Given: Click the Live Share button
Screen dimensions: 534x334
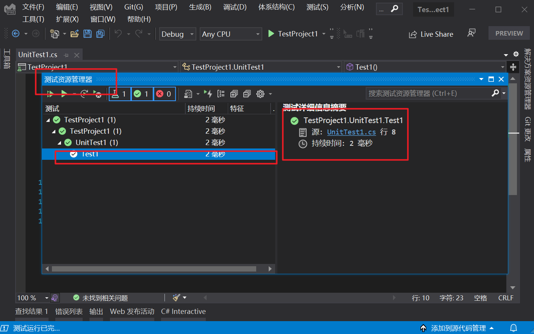Looking at the screenshot, I should [x=431, y=34].
